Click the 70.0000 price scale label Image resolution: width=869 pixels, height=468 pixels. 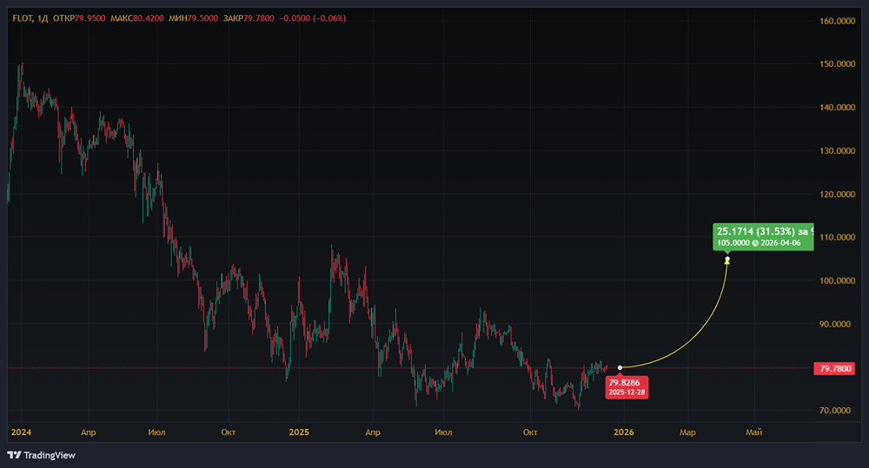tap(838, 411)
